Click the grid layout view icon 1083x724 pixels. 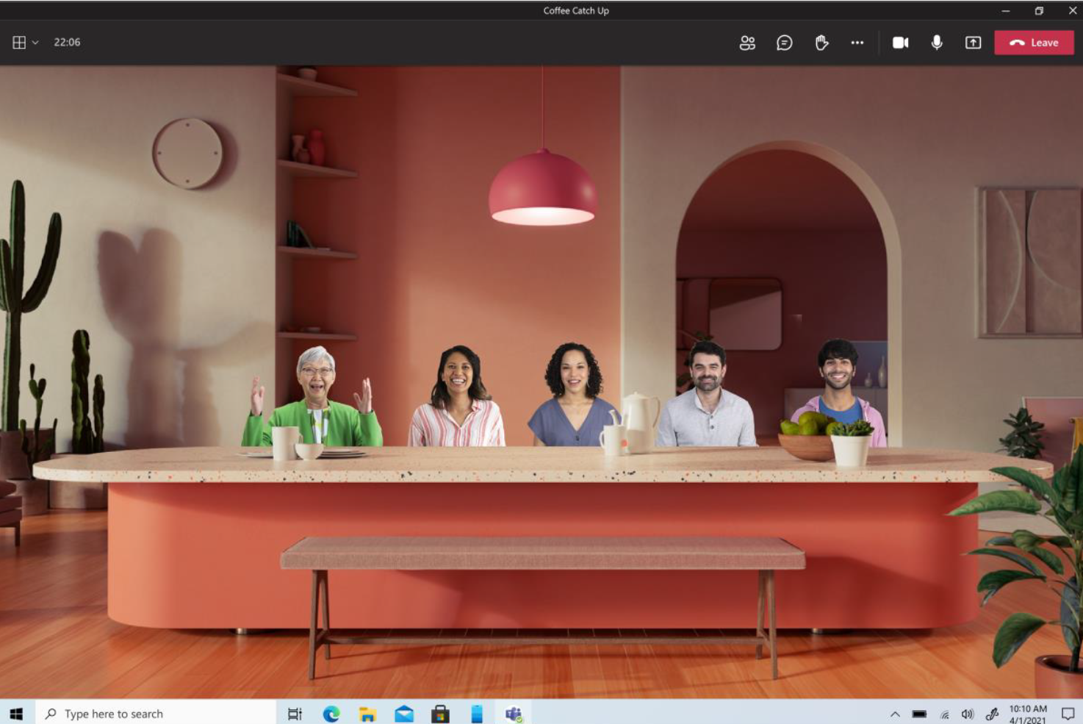click(19, 43)
